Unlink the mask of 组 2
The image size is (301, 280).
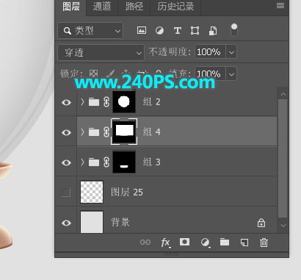click(106, 102)
